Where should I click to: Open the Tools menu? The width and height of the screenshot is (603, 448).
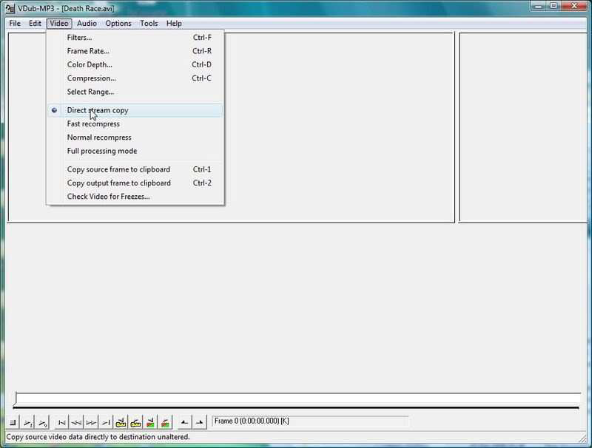[x=149, y=24]
